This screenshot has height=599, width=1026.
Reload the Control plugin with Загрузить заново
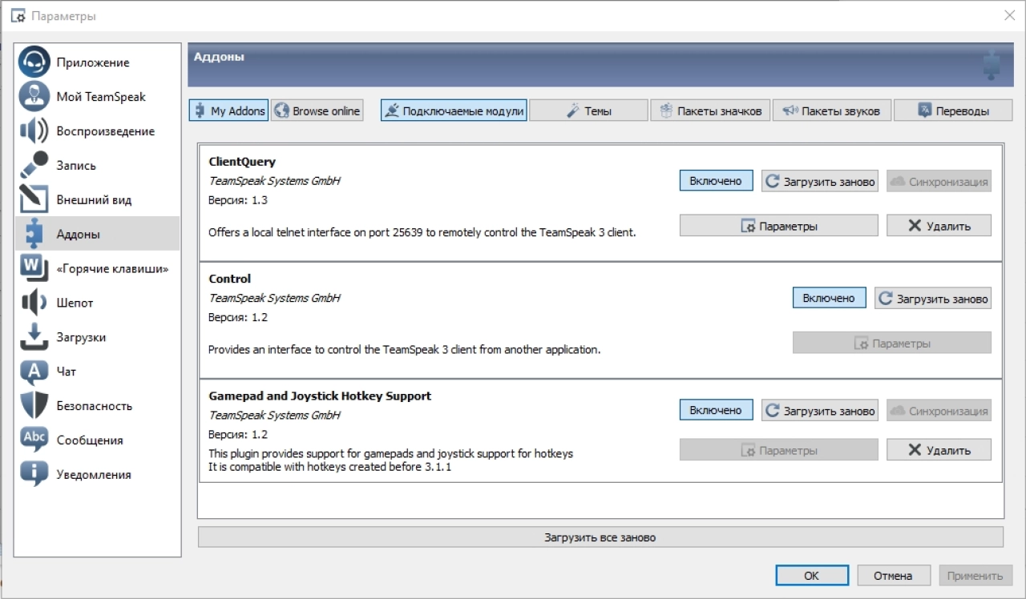tap(932, 298)
